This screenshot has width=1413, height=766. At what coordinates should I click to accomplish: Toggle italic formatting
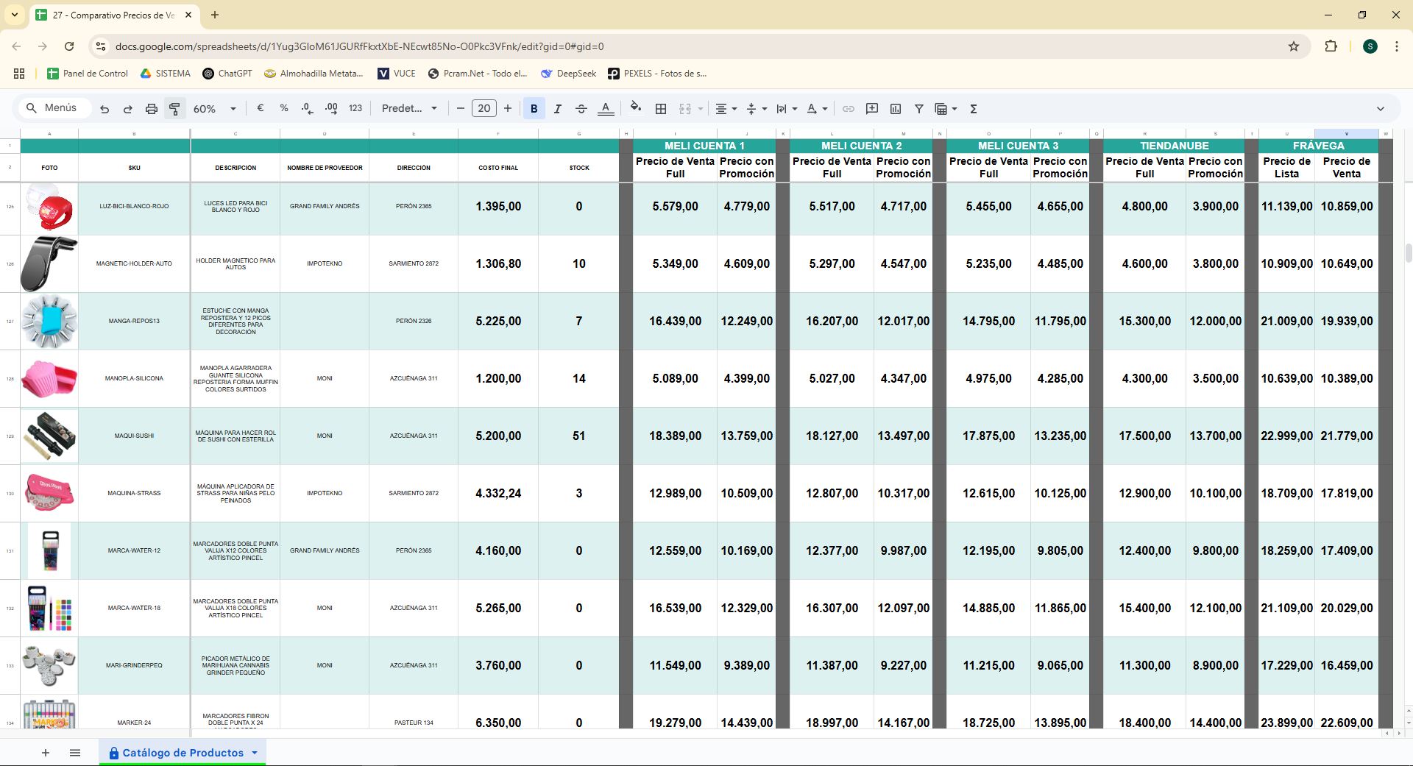(557, 109)
